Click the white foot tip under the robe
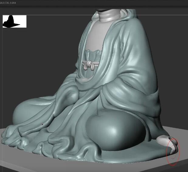Image resolution: width=188 pixels, height=172 pixels. tap(166, 141)
